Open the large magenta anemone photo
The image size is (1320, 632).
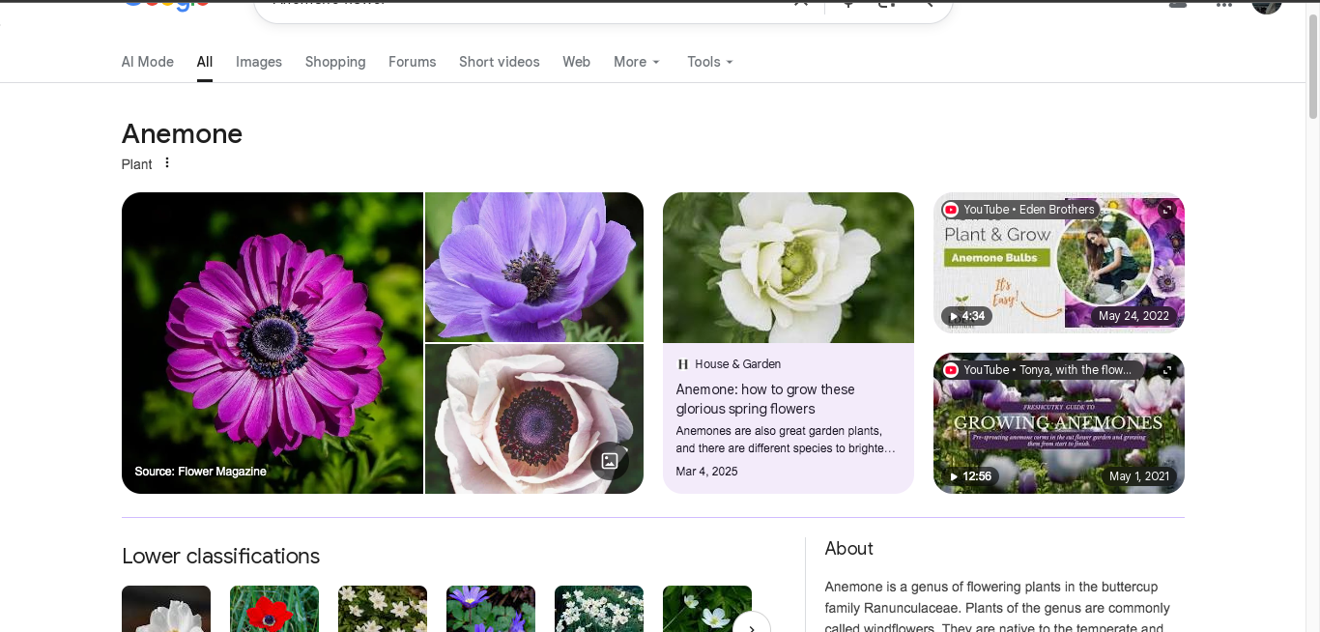pos(273,343)
